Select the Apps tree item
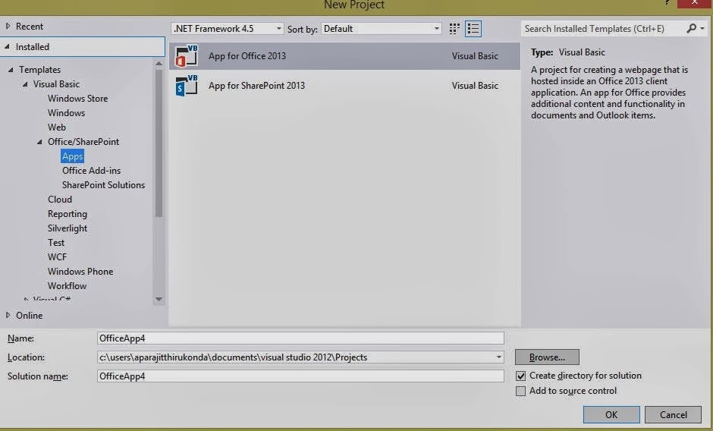This screenshot has height=431, width=713. [72, 156]
